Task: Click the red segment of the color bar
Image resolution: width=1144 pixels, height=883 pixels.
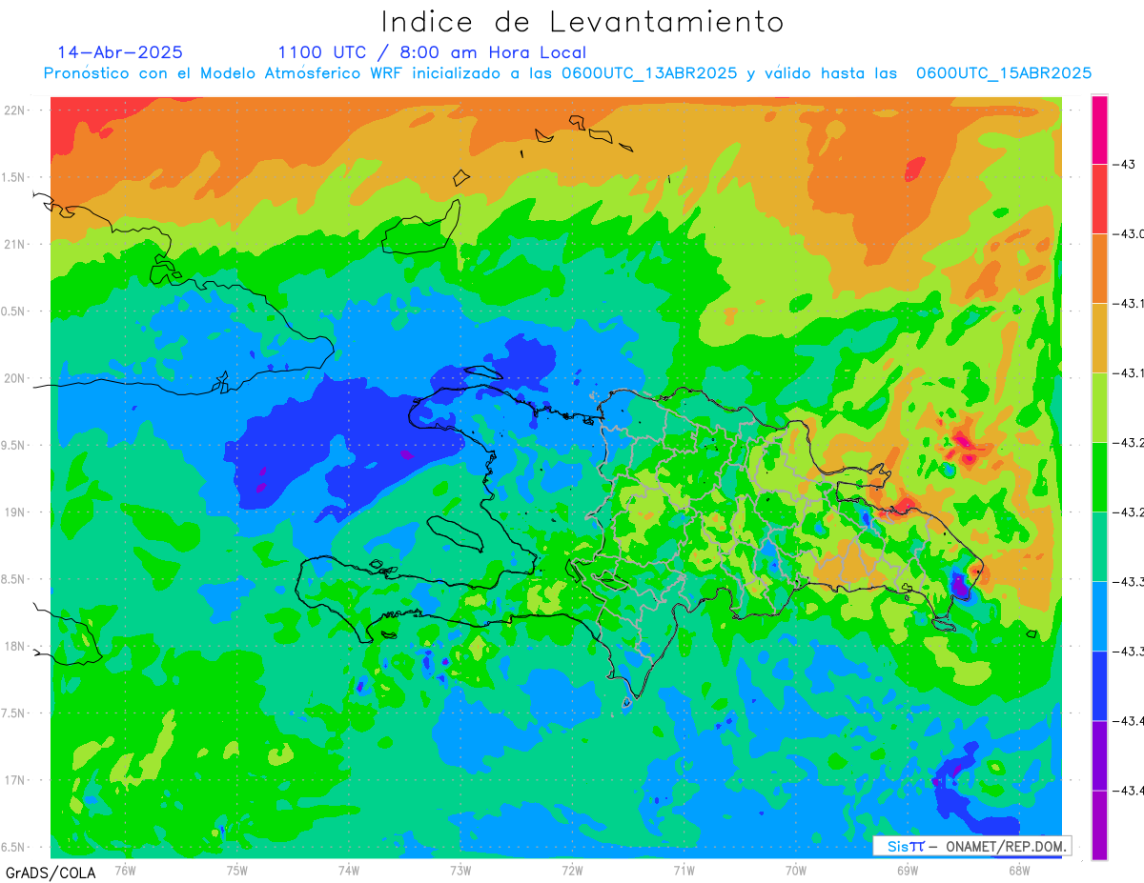Action: (x=1099, y=198)
